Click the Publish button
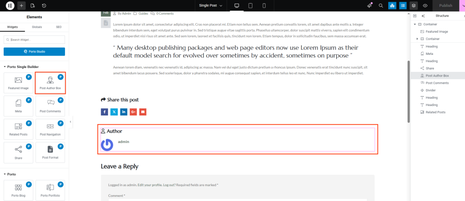 (445, 5)
